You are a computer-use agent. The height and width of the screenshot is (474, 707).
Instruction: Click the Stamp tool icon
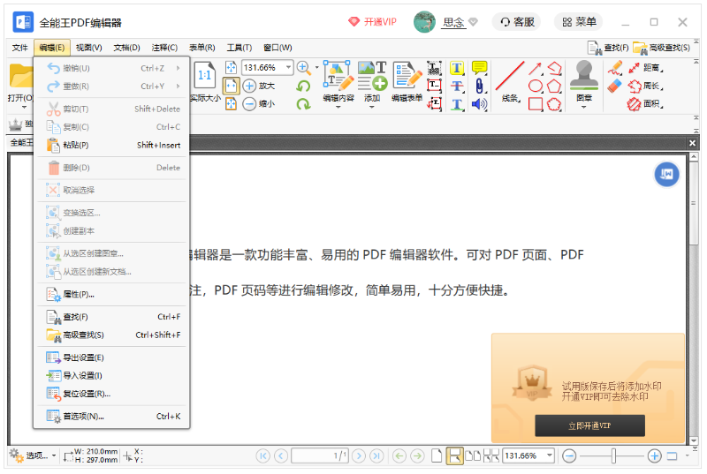click(x=584, y=75)
